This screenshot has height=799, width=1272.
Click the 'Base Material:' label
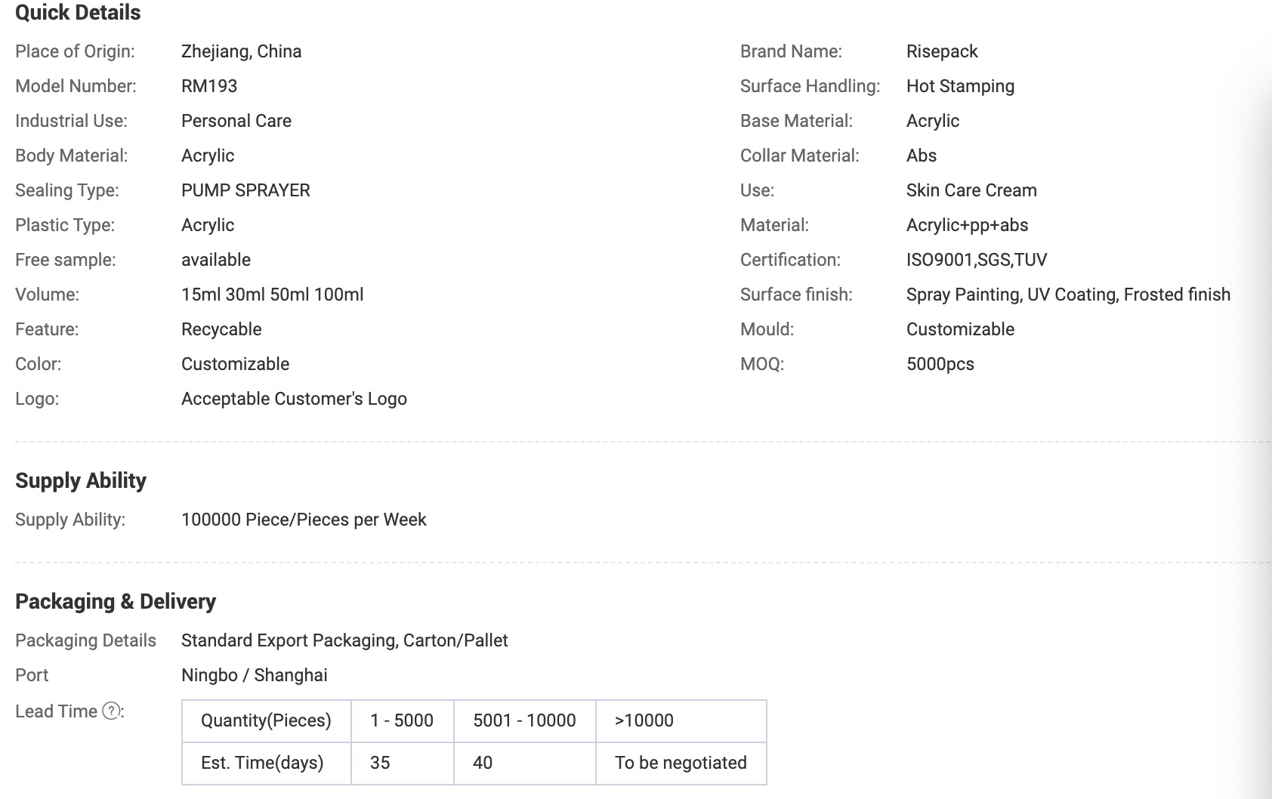(x=796, y=121)
